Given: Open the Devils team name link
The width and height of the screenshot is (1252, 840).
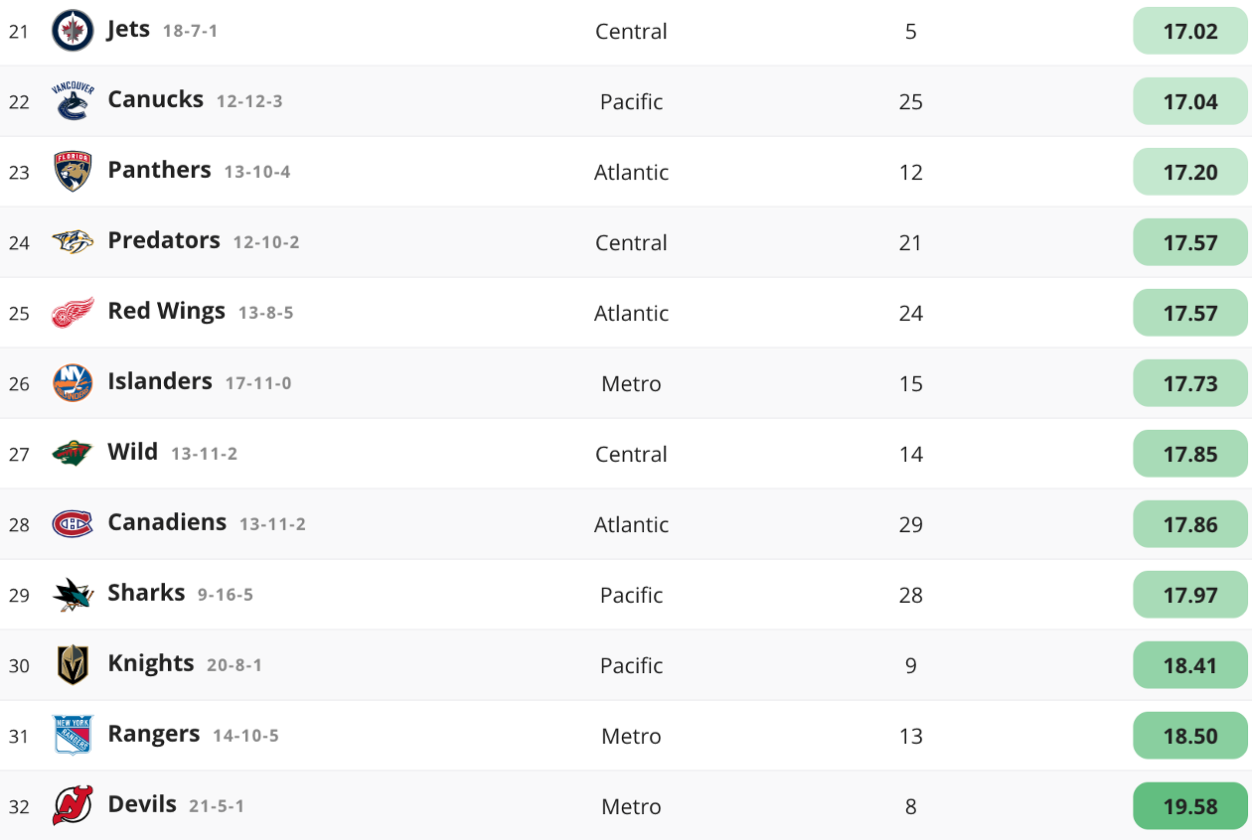Looking at the screenshot, I should click(x=142, y=804).
